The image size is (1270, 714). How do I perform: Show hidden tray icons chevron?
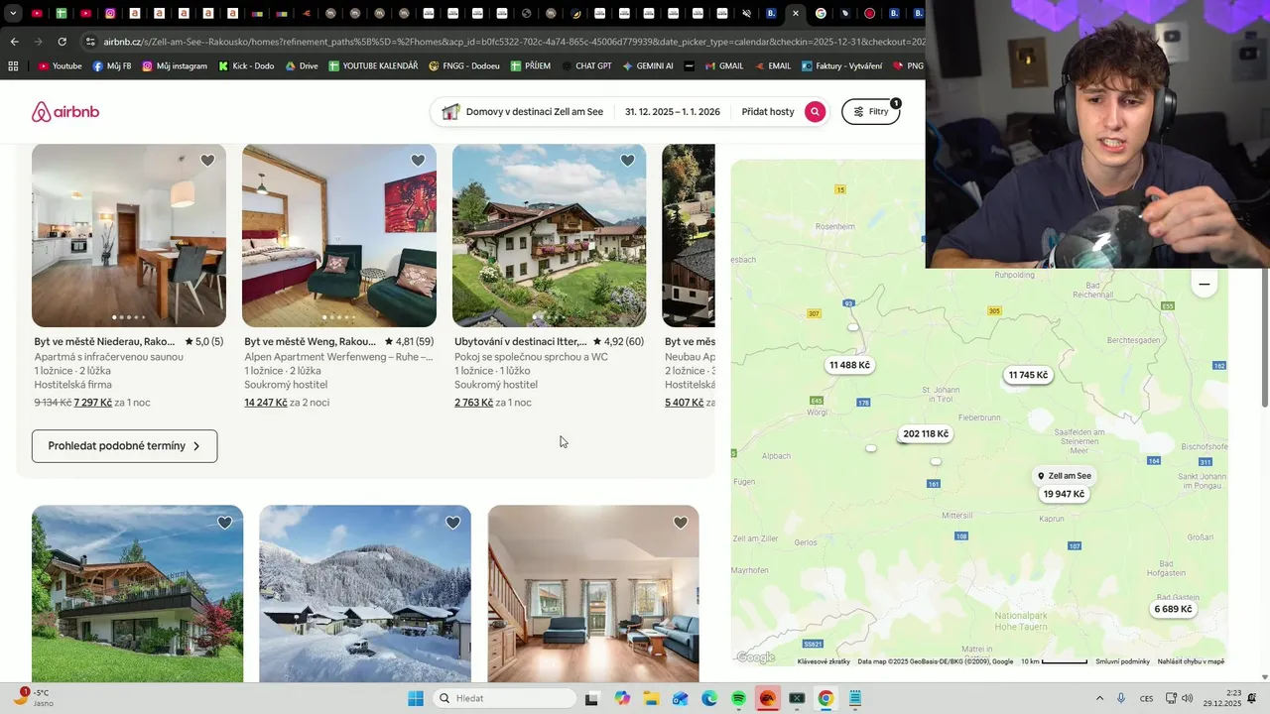(x=1098, y=698)
